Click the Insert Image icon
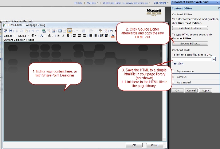220x149 pixels. (x=54, y=31)
